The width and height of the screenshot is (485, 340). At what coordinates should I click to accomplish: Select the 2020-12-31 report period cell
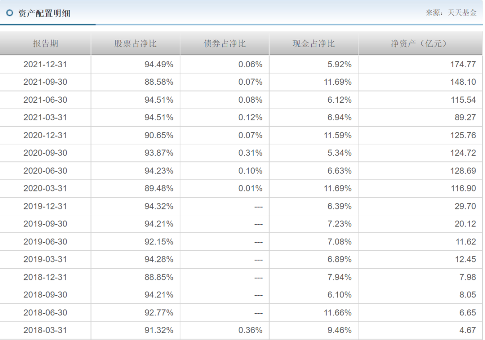[x=45, y=135]
